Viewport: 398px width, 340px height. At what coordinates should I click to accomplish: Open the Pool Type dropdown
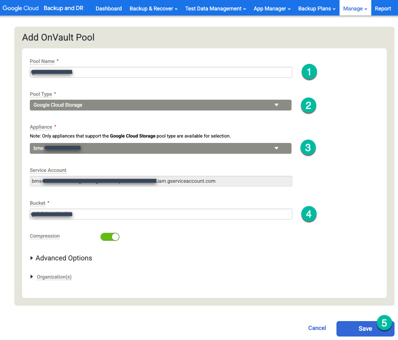160,105
